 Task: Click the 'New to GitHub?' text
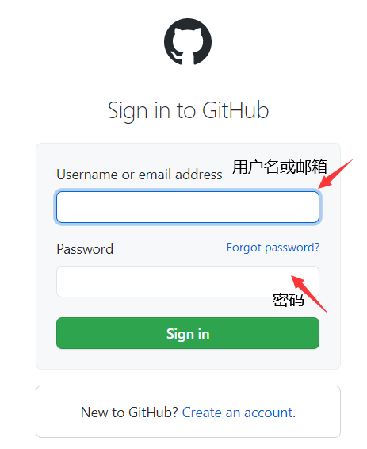pyautogui.click(x=129, y=413)
